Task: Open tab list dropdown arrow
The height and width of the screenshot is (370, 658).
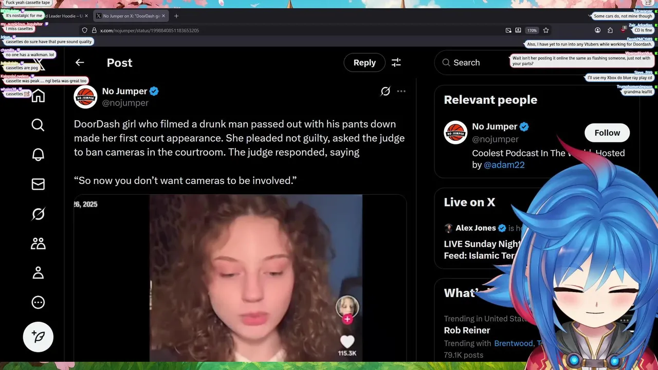Action: (x=590, y=16)
